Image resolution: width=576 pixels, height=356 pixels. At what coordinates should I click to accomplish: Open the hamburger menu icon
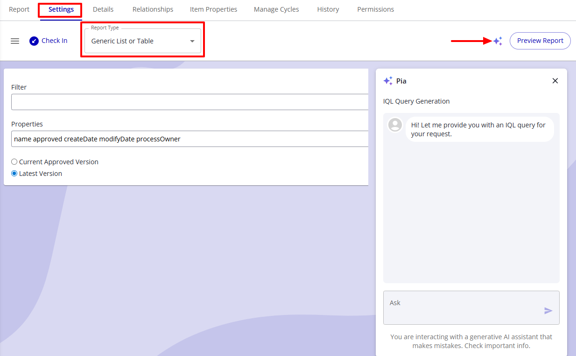click(x=15, y=41)
